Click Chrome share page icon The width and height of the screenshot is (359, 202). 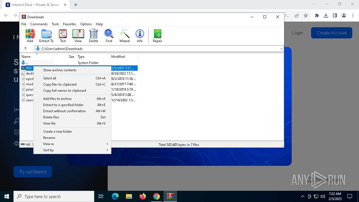(x=296, y=16)
